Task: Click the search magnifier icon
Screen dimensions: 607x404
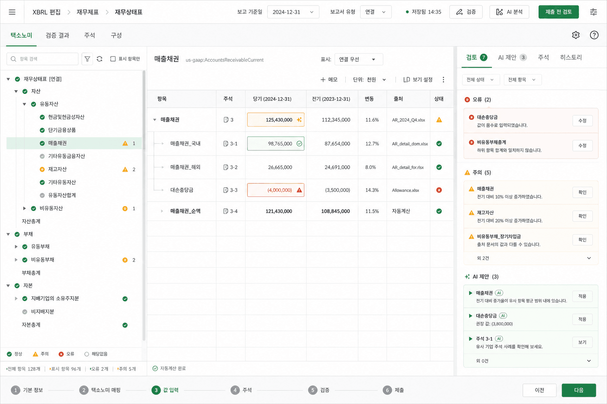Action: click(13, 59)
